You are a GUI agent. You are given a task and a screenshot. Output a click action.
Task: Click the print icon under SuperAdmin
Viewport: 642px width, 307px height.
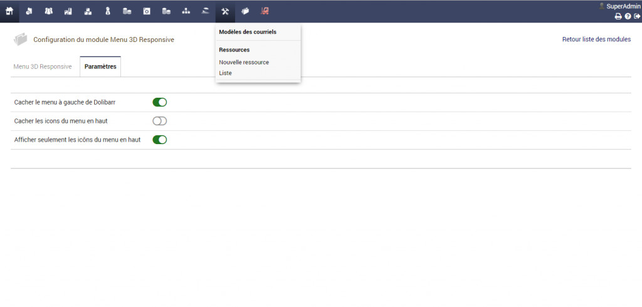[618, 16]
